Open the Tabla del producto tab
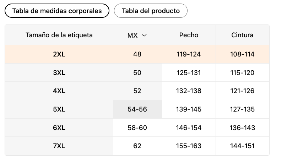Viewport: 282px width, 162px height. point(151,11)
